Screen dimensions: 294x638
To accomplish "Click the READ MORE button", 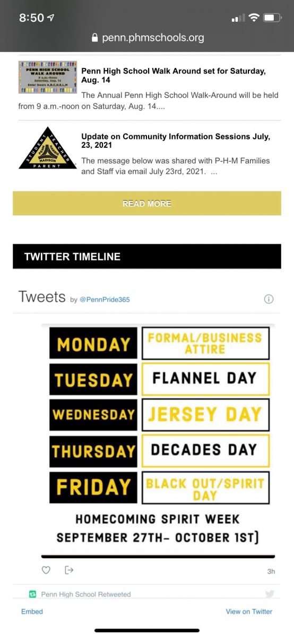I will [x=147, y=203].
